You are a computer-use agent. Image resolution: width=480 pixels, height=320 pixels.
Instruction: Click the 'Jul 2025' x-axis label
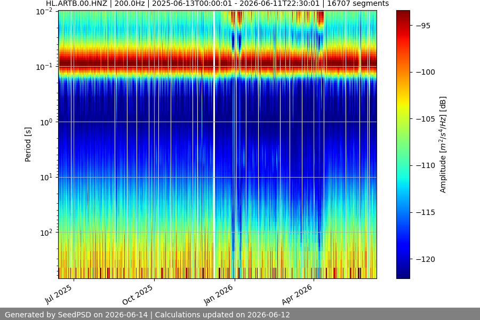[x=59, y=294]
